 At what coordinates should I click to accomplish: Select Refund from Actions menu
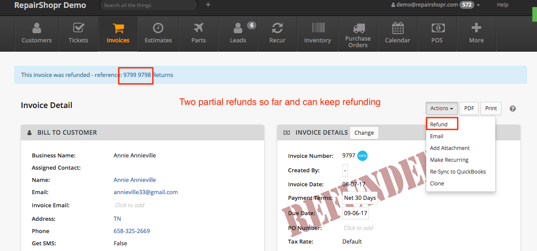[439, 124]
